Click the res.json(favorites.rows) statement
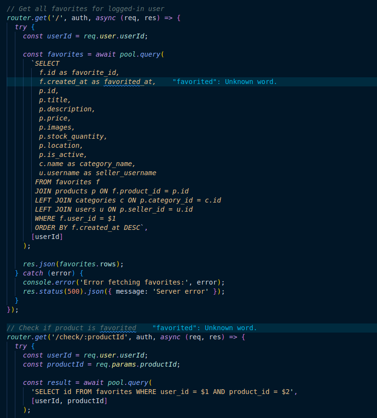This screenshot has width=377, height=418. [x=73, y=264]
